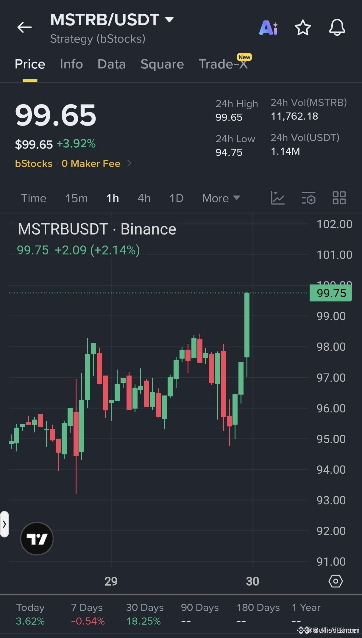Tap the back arrow icon
Viewport: 362px width, 638px height.
coord(24,27)
